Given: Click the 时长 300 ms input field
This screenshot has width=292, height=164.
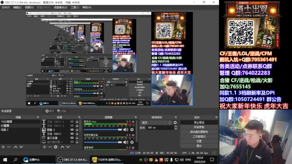Looking at the screenshot, I should click(x=160, y=128).
